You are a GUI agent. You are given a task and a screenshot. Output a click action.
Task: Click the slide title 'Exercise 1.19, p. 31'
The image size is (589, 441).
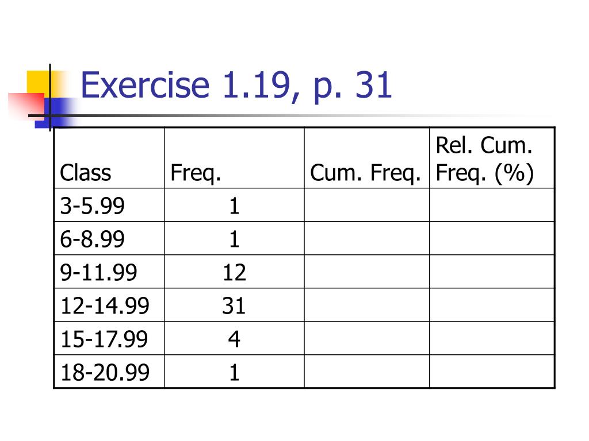236,86
